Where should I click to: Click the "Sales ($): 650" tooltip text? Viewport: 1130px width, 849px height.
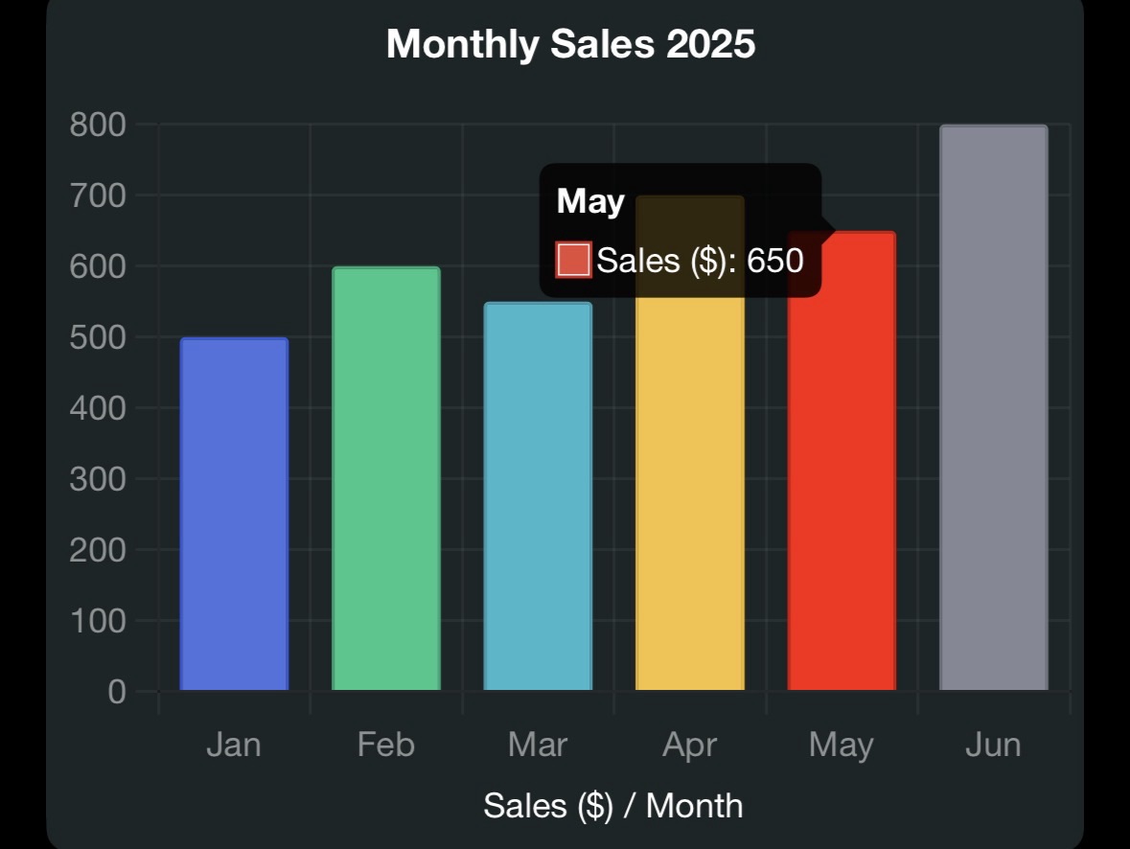[x=700, y=260]
